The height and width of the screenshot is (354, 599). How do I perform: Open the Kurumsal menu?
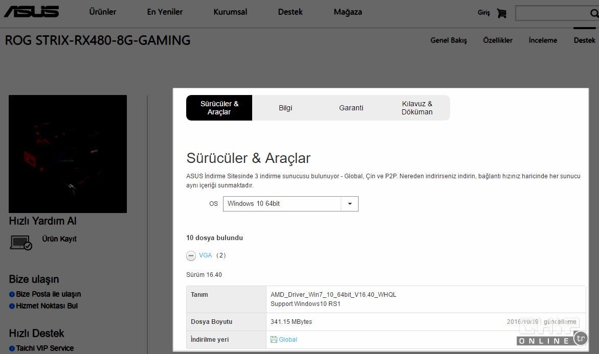230,12
